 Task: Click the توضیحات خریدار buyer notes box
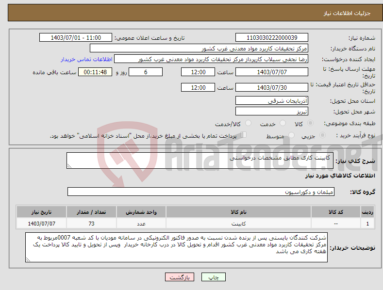point(176,247)
